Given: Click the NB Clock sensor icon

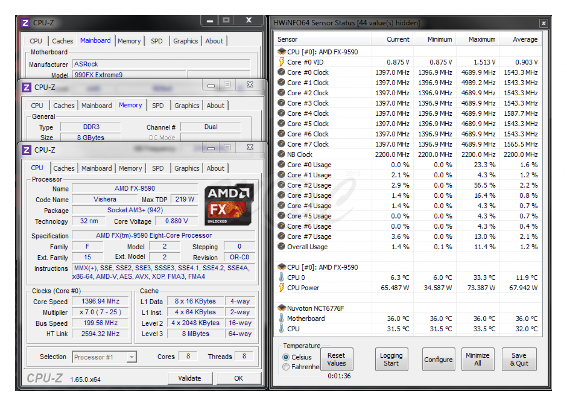Looking at the screenshot, I should (x=281, y=154).
